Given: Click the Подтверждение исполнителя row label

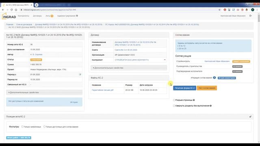Looking at the screenshot, I should tap(189, 71).
